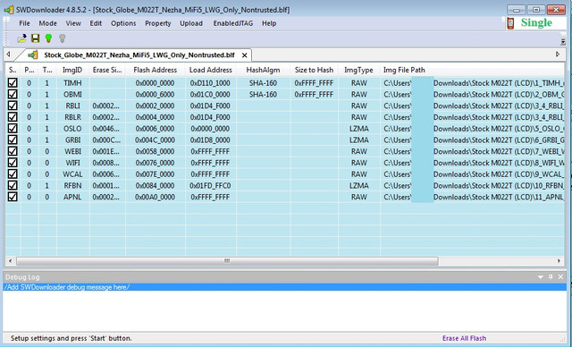Image resolution: width=572 pixels, height=347 pixels.
Task: Uncheck the OBMI image row checkbox
Action: pyautogui.click(x=13, y=94)
